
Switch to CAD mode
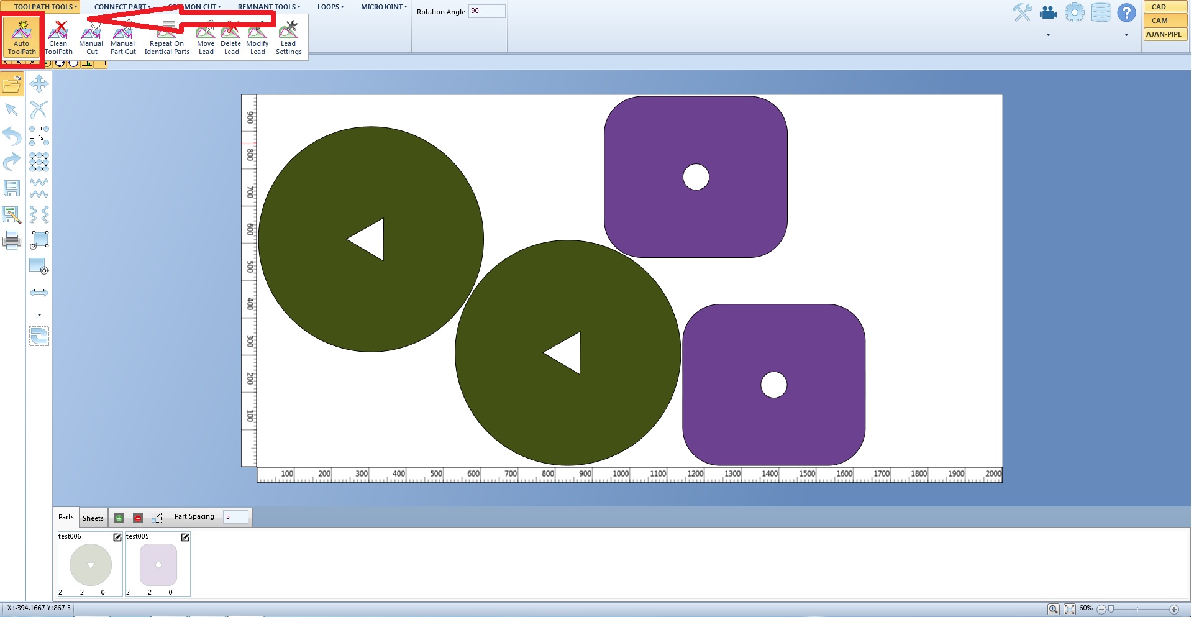click(x=1165, y=7)
